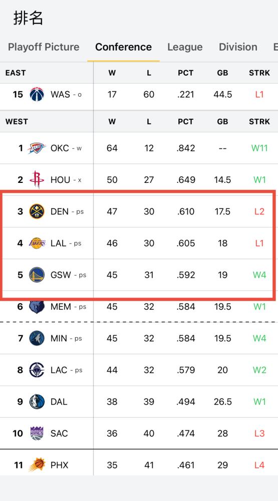Image resolution: width=278 pixels, height=501 pixels.
Task: Tap the Minnesota Timberwolves logo
Action: [x=37, y=338]
